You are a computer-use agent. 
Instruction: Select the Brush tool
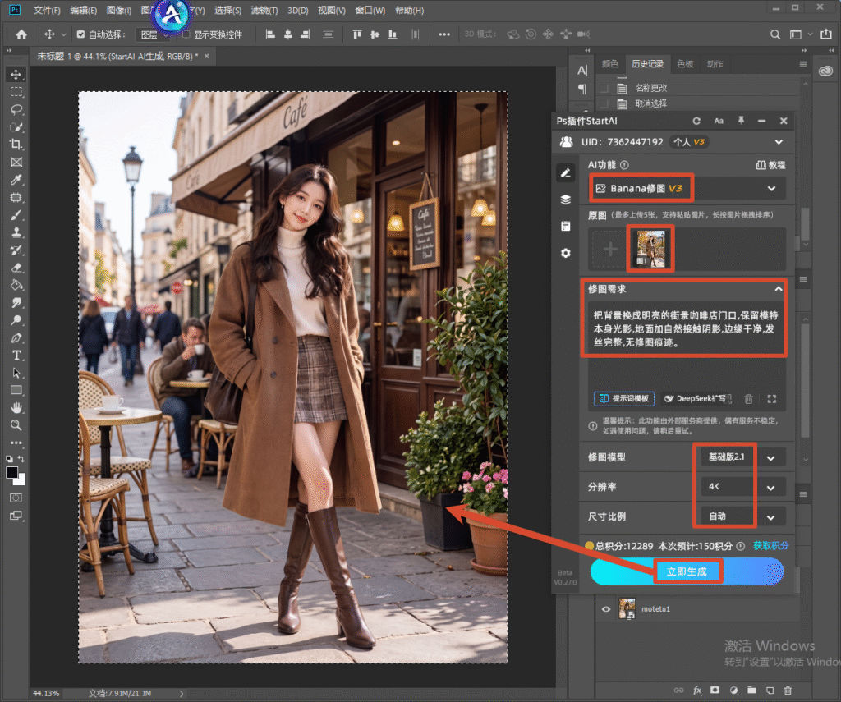pos(16,215)
